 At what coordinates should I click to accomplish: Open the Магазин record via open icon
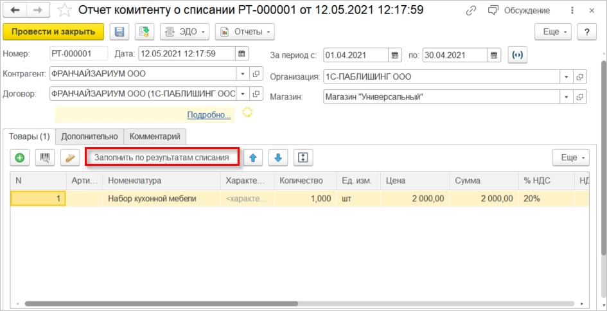click(580, 97)
